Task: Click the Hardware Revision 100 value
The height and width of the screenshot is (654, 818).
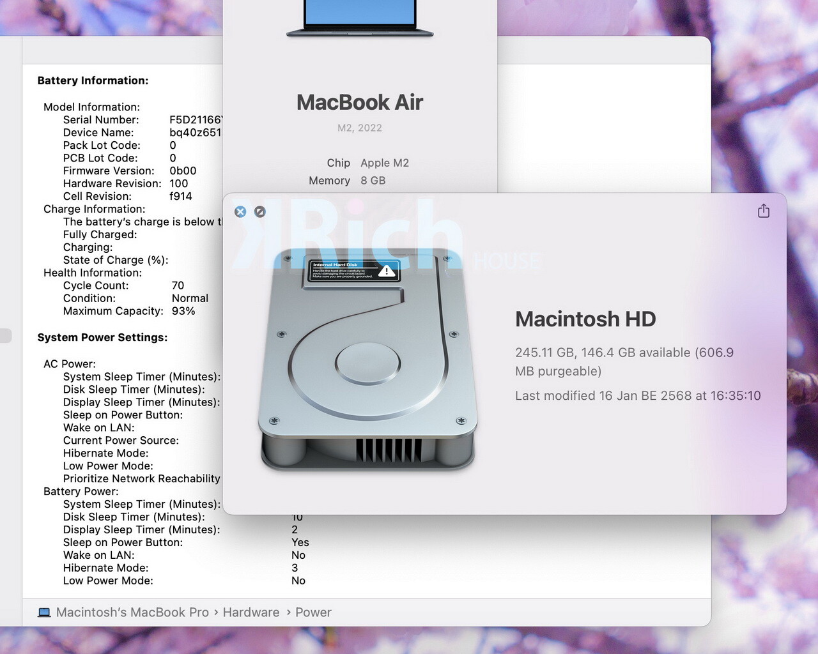Action: point(179,183)
